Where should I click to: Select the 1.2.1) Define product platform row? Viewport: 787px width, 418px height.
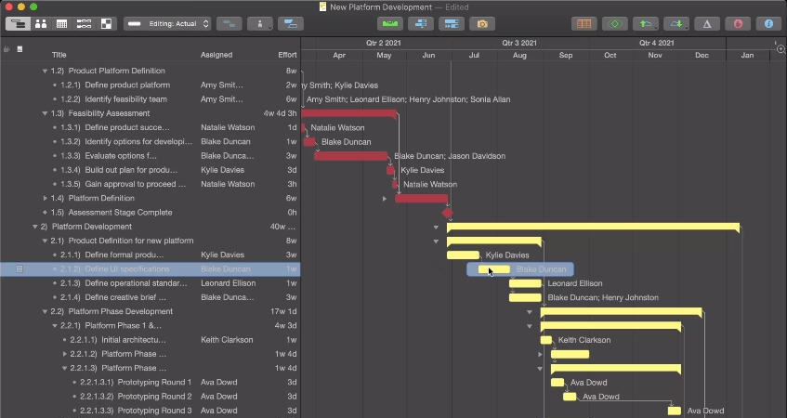(151, 85)
